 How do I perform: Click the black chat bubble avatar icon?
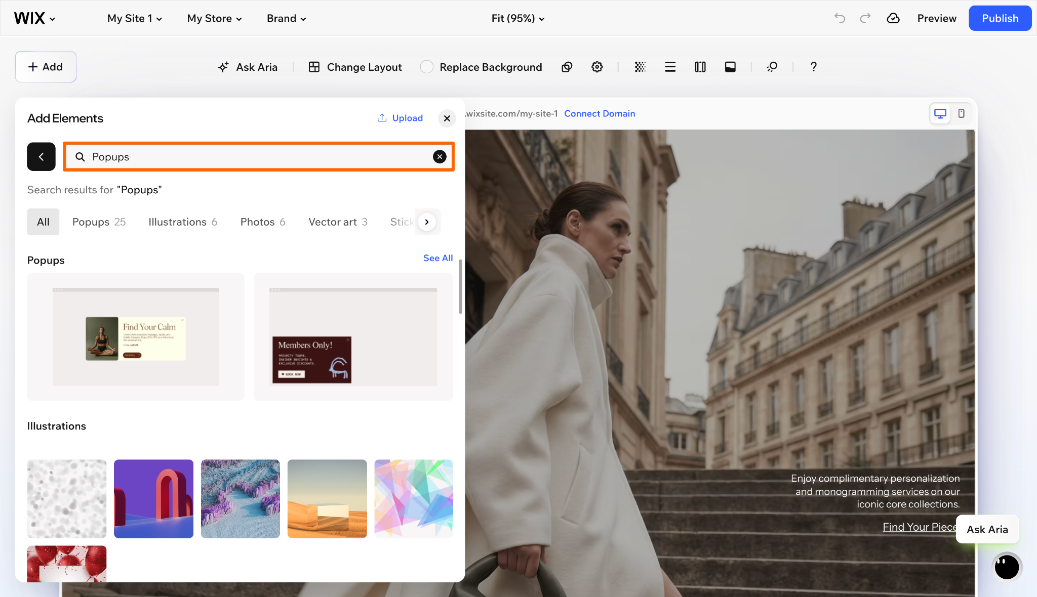click(x=1007, y=567)
